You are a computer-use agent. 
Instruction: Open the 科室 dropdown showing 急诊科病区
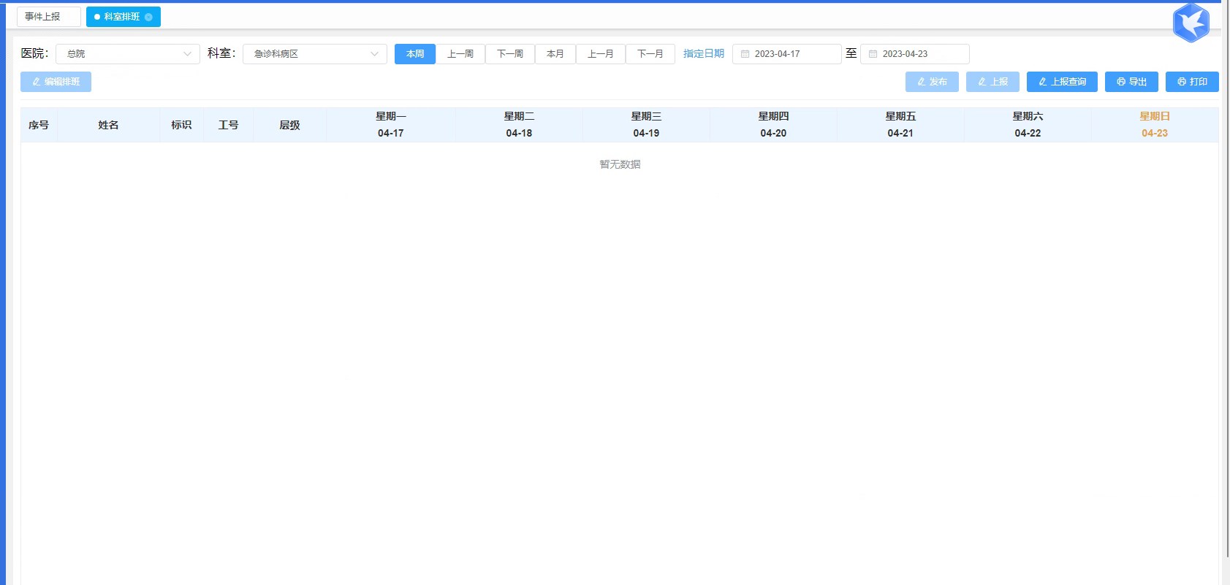coord(315,54)
